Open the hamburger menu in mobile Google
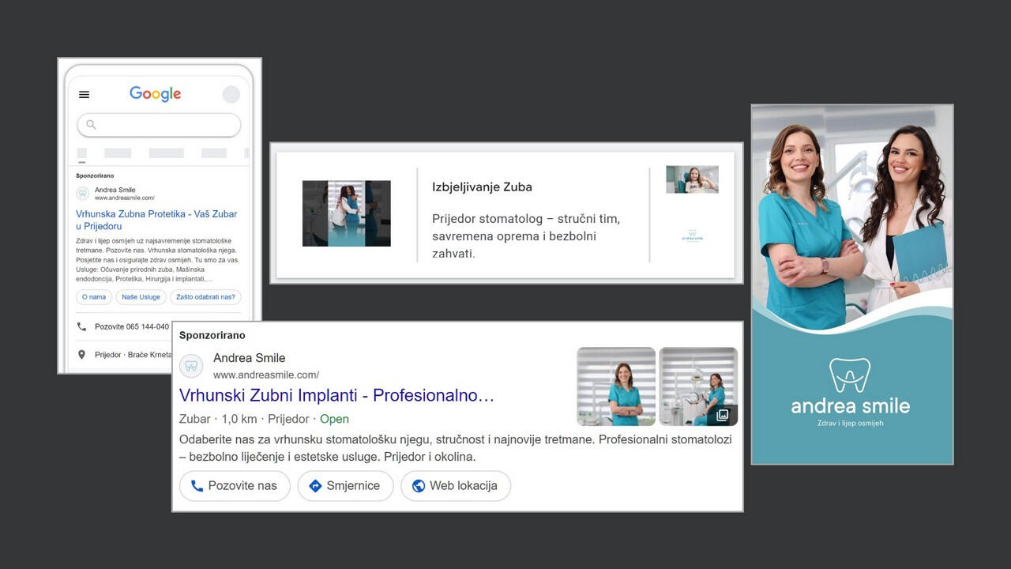This screenshot has width=1011, height=569. pos(84,95)
